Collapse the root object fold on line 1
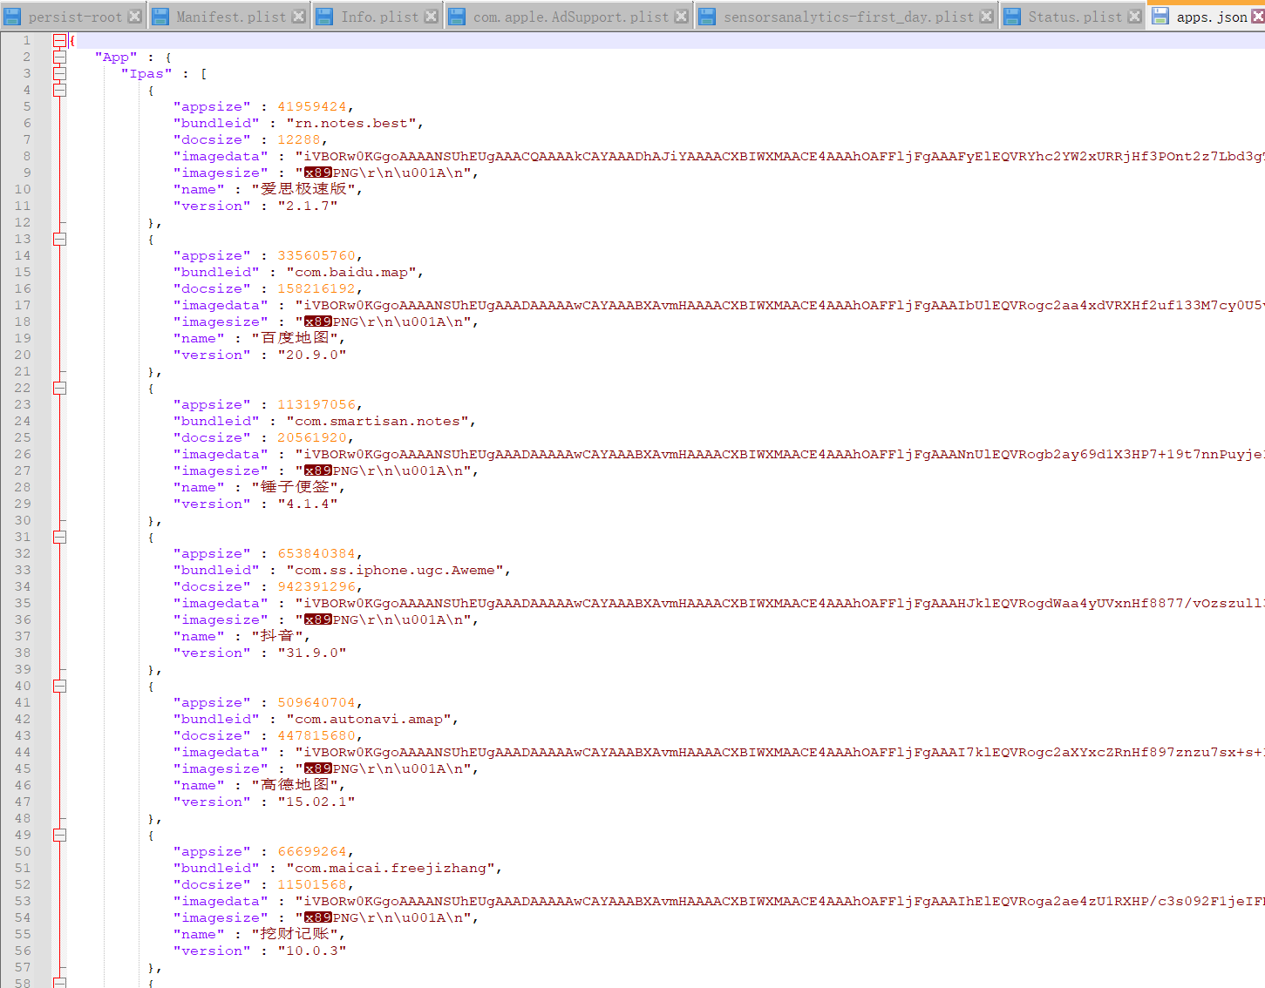Screen dimensions: 1265x988 tap(59, 40)
